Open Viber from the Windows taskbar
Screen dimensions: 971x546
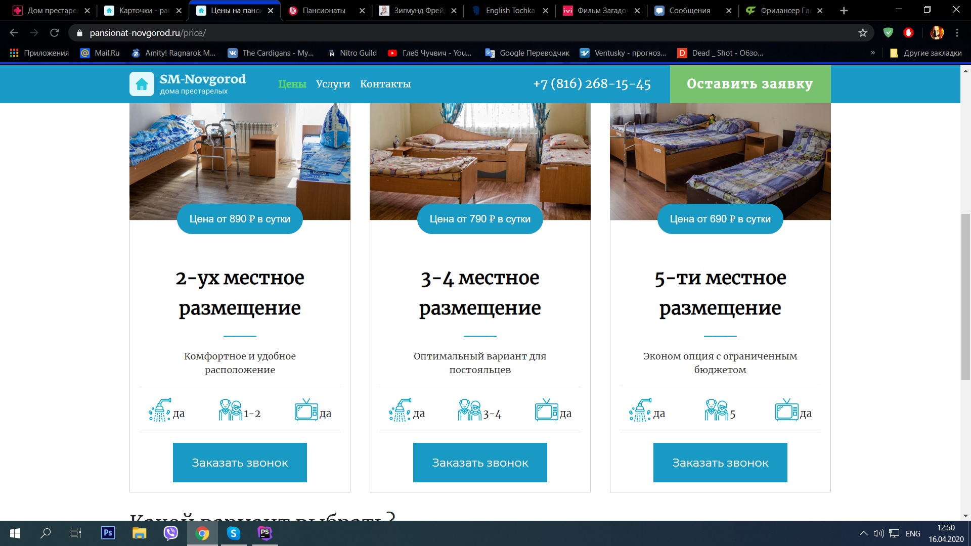click(170, 533)
